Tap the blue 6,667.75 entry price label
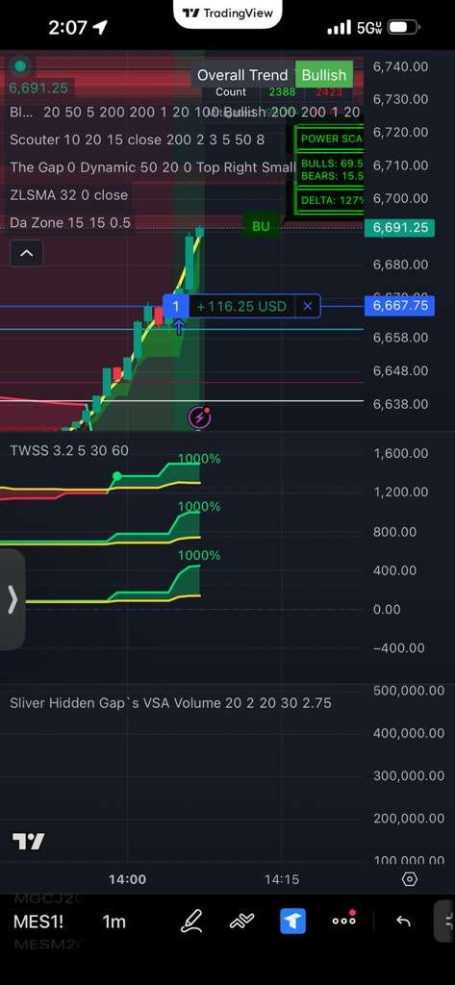455x985 pixels. coord(399,306)
